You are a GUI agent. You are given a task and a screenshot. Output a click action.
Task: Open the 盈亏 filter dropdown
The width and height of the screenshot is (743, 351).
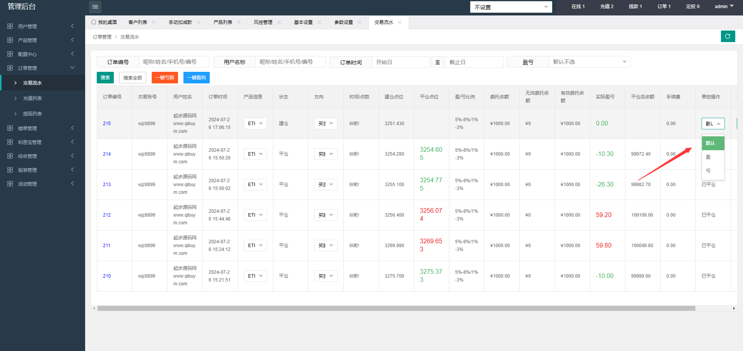click(589, 62)
